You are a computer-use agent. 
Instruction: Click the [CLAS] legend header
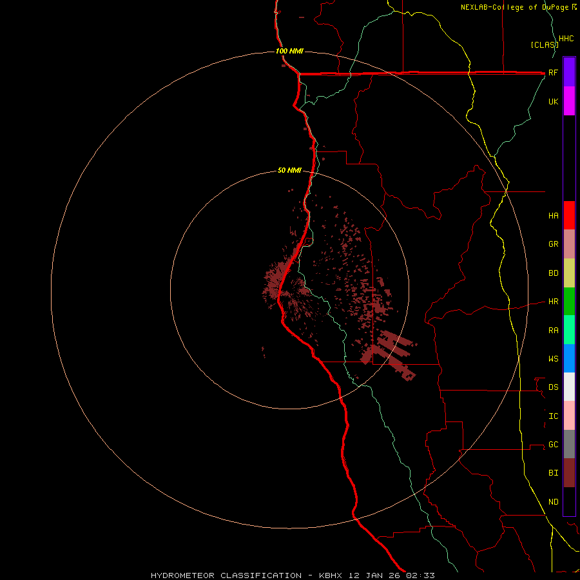[545, 45]
